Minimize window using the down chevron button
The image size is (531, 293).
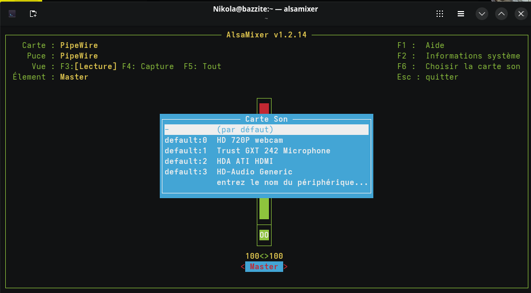(481, 14)
